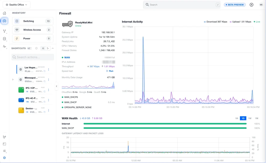
Task: Open the Seattle Office site dropdown
Action: [16, 5]
